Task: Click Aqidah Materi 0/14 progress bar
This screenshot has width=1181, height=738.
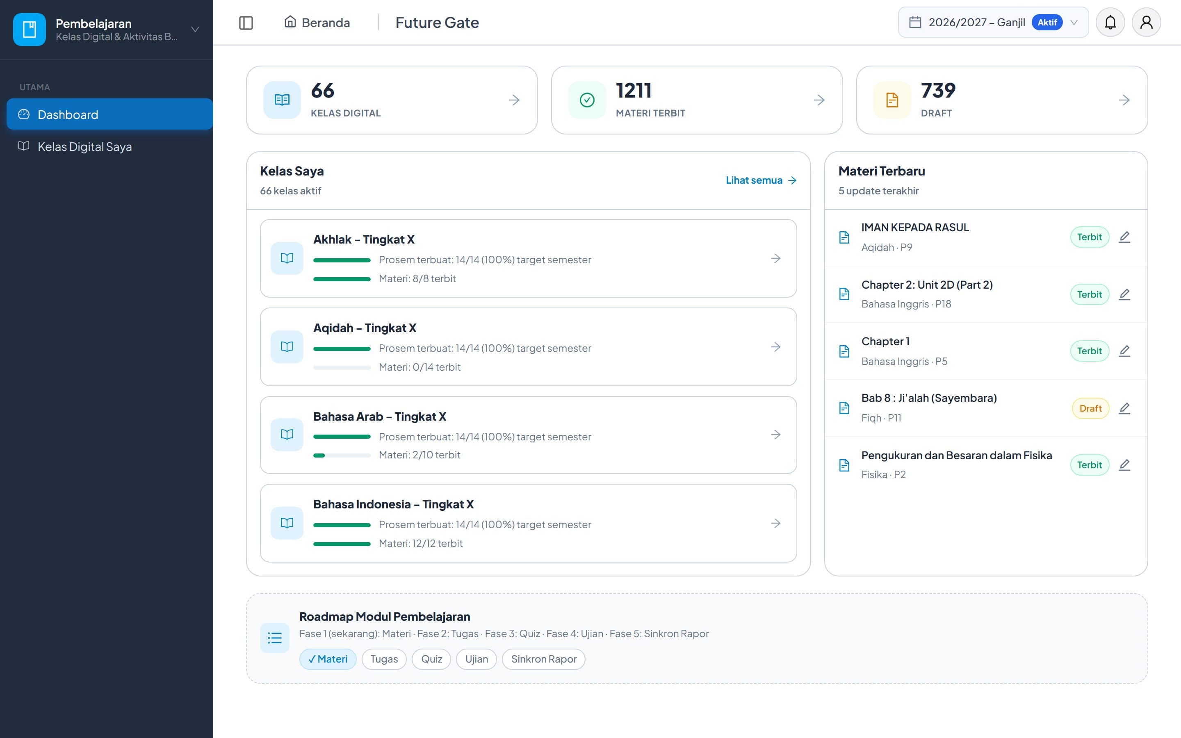Action: (342, 367)
